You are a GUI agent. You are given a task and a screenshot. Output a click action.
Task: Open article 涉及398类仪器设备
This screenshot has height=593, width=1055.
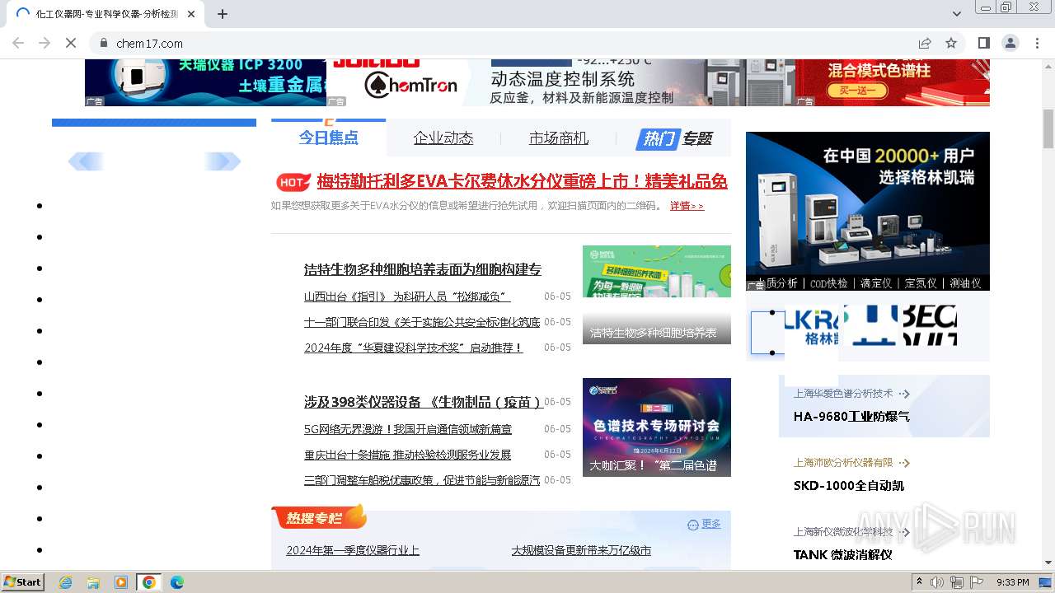tap(423, 402)
